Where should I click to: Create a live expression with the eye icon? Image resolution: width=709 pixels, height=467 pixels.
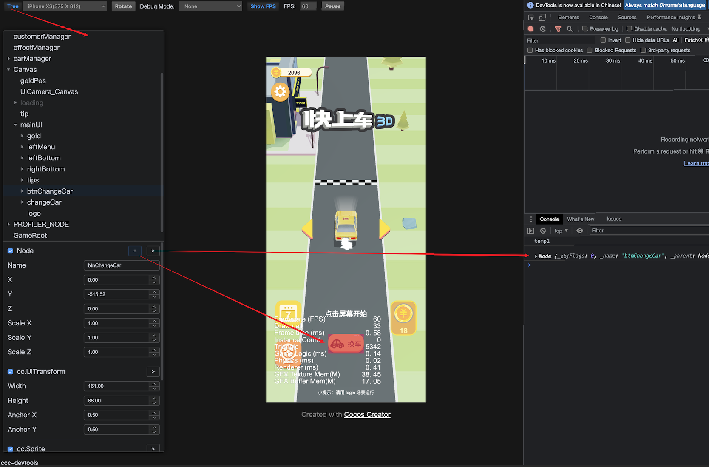click(x=579, y=230)
